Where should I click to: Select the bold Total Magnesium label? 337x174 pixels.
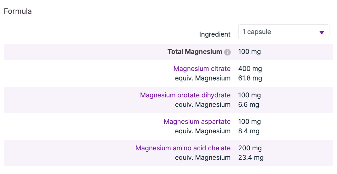tap(195, 52)
